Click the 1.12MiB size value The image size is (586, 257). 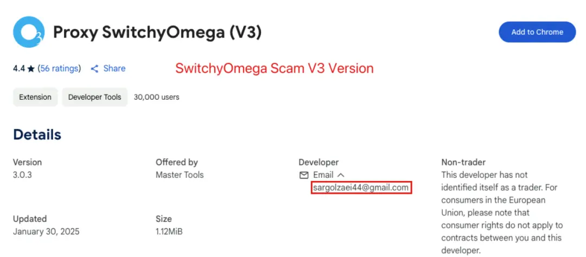pos(169,232)
